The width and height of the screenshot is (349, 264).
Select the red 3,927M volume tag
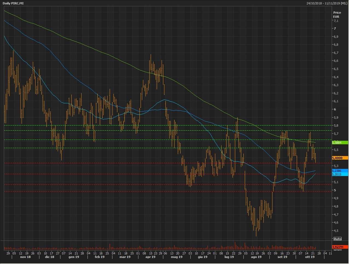[340, 247]
